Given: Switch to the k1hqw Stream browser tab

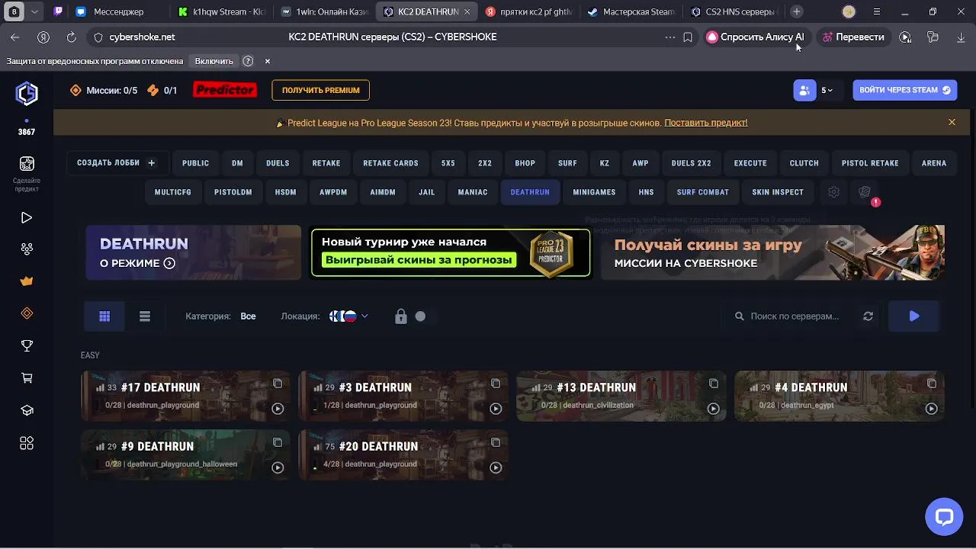Looking at the screenshot, I should 221,11.
